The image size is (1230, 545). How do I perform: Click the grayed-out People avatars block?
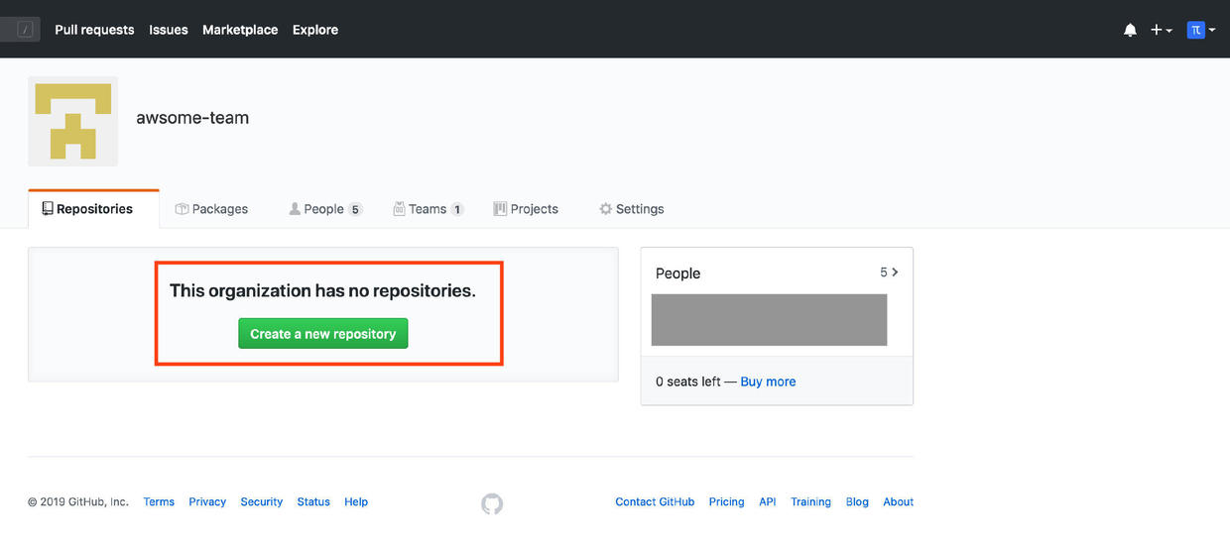(769, 320)
